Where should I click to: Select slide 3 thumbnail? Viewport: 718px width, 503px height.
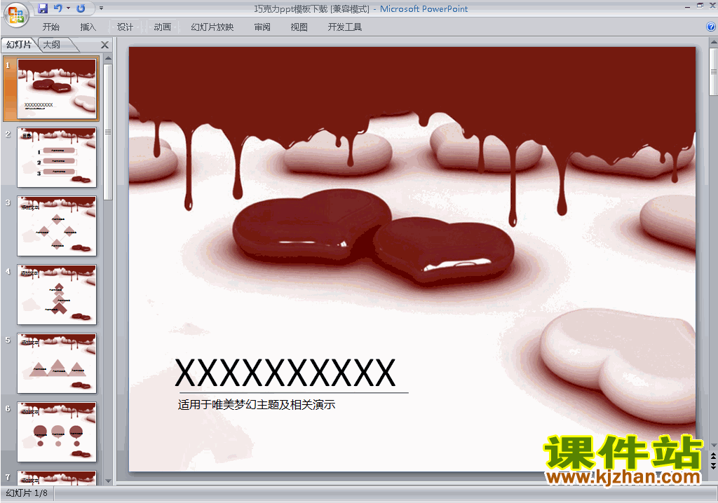[57, 226]
